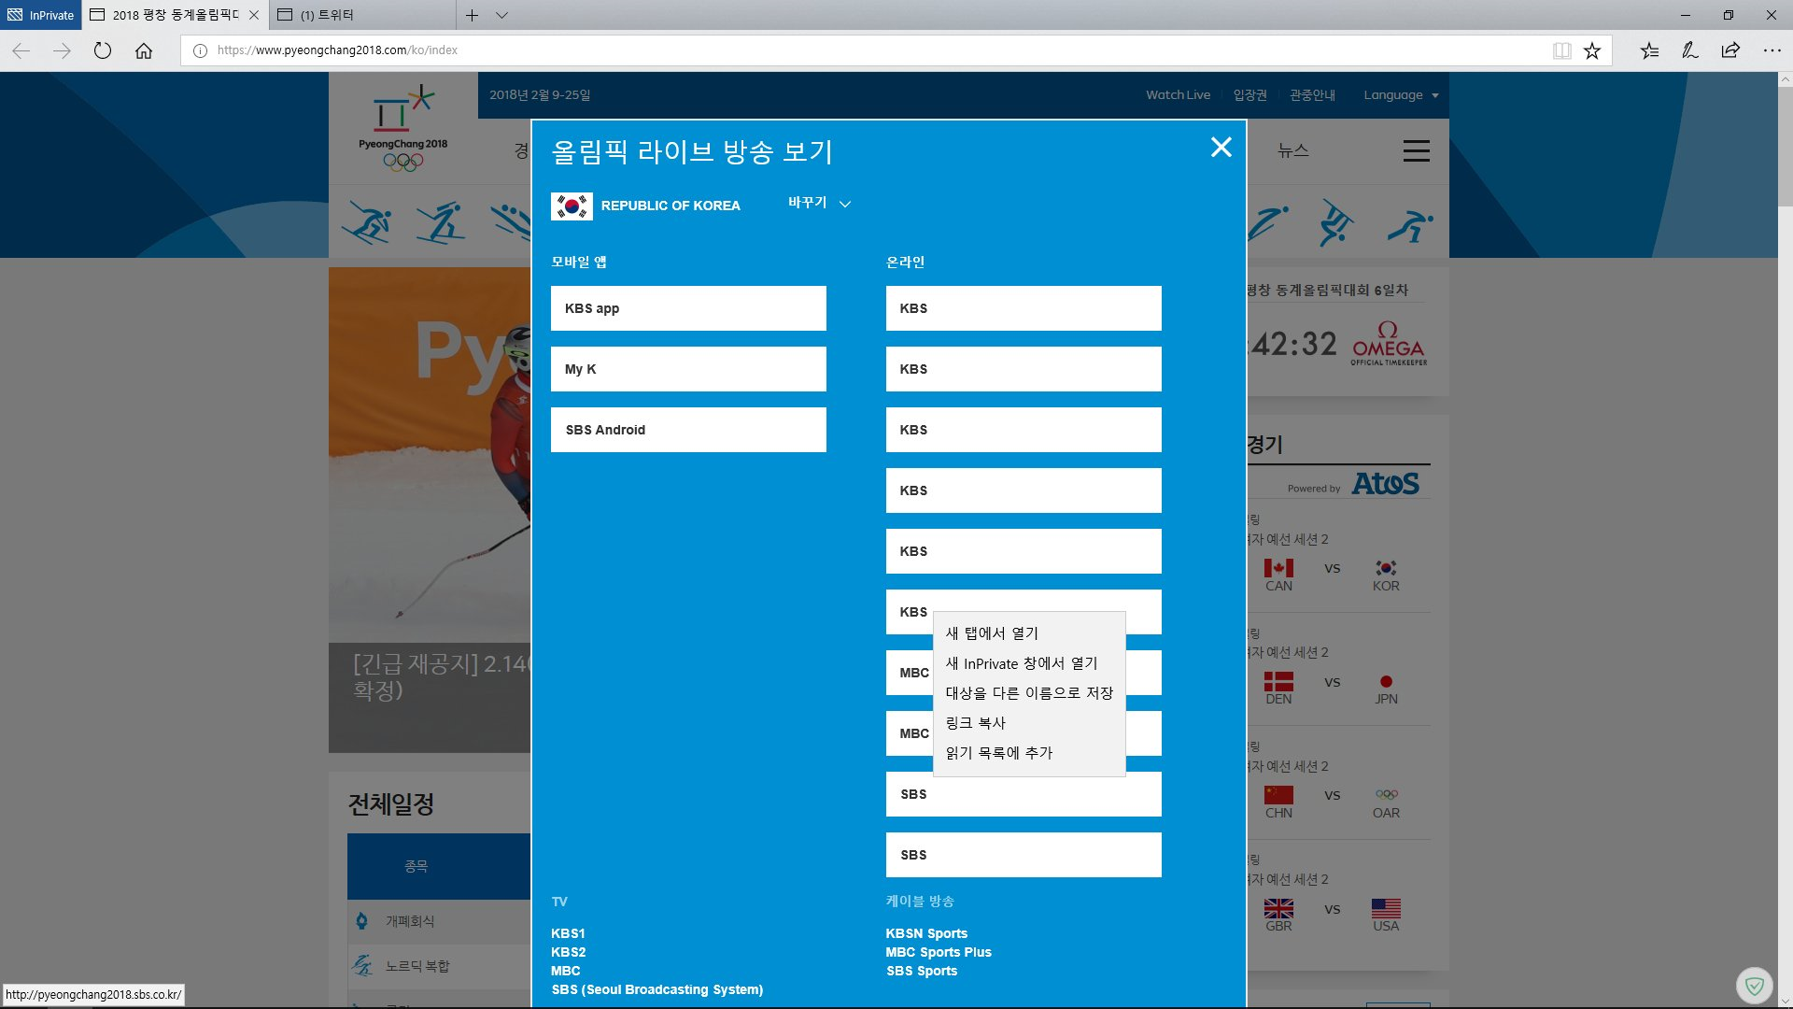
Task: Open browser settings ellipsis menu
Action: pyautogui.click(x=1772, y=50)
